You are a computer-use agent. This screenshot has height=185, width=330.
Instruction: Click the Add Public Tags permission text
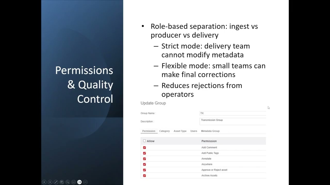[x=210, y=153]
